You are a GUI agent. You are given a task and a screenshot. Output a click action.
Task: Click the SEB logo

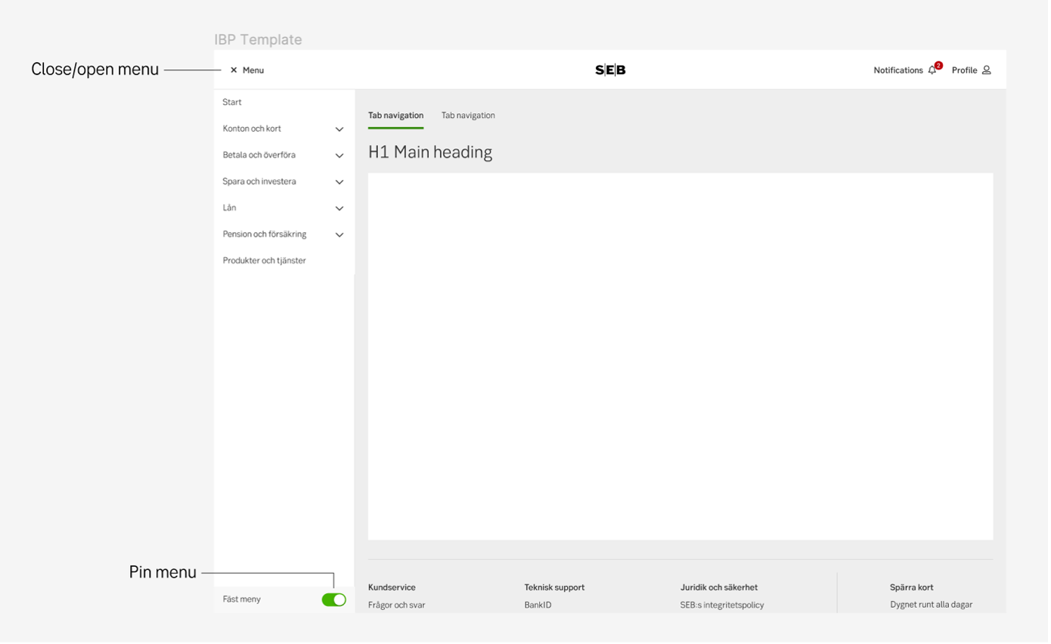610,70
